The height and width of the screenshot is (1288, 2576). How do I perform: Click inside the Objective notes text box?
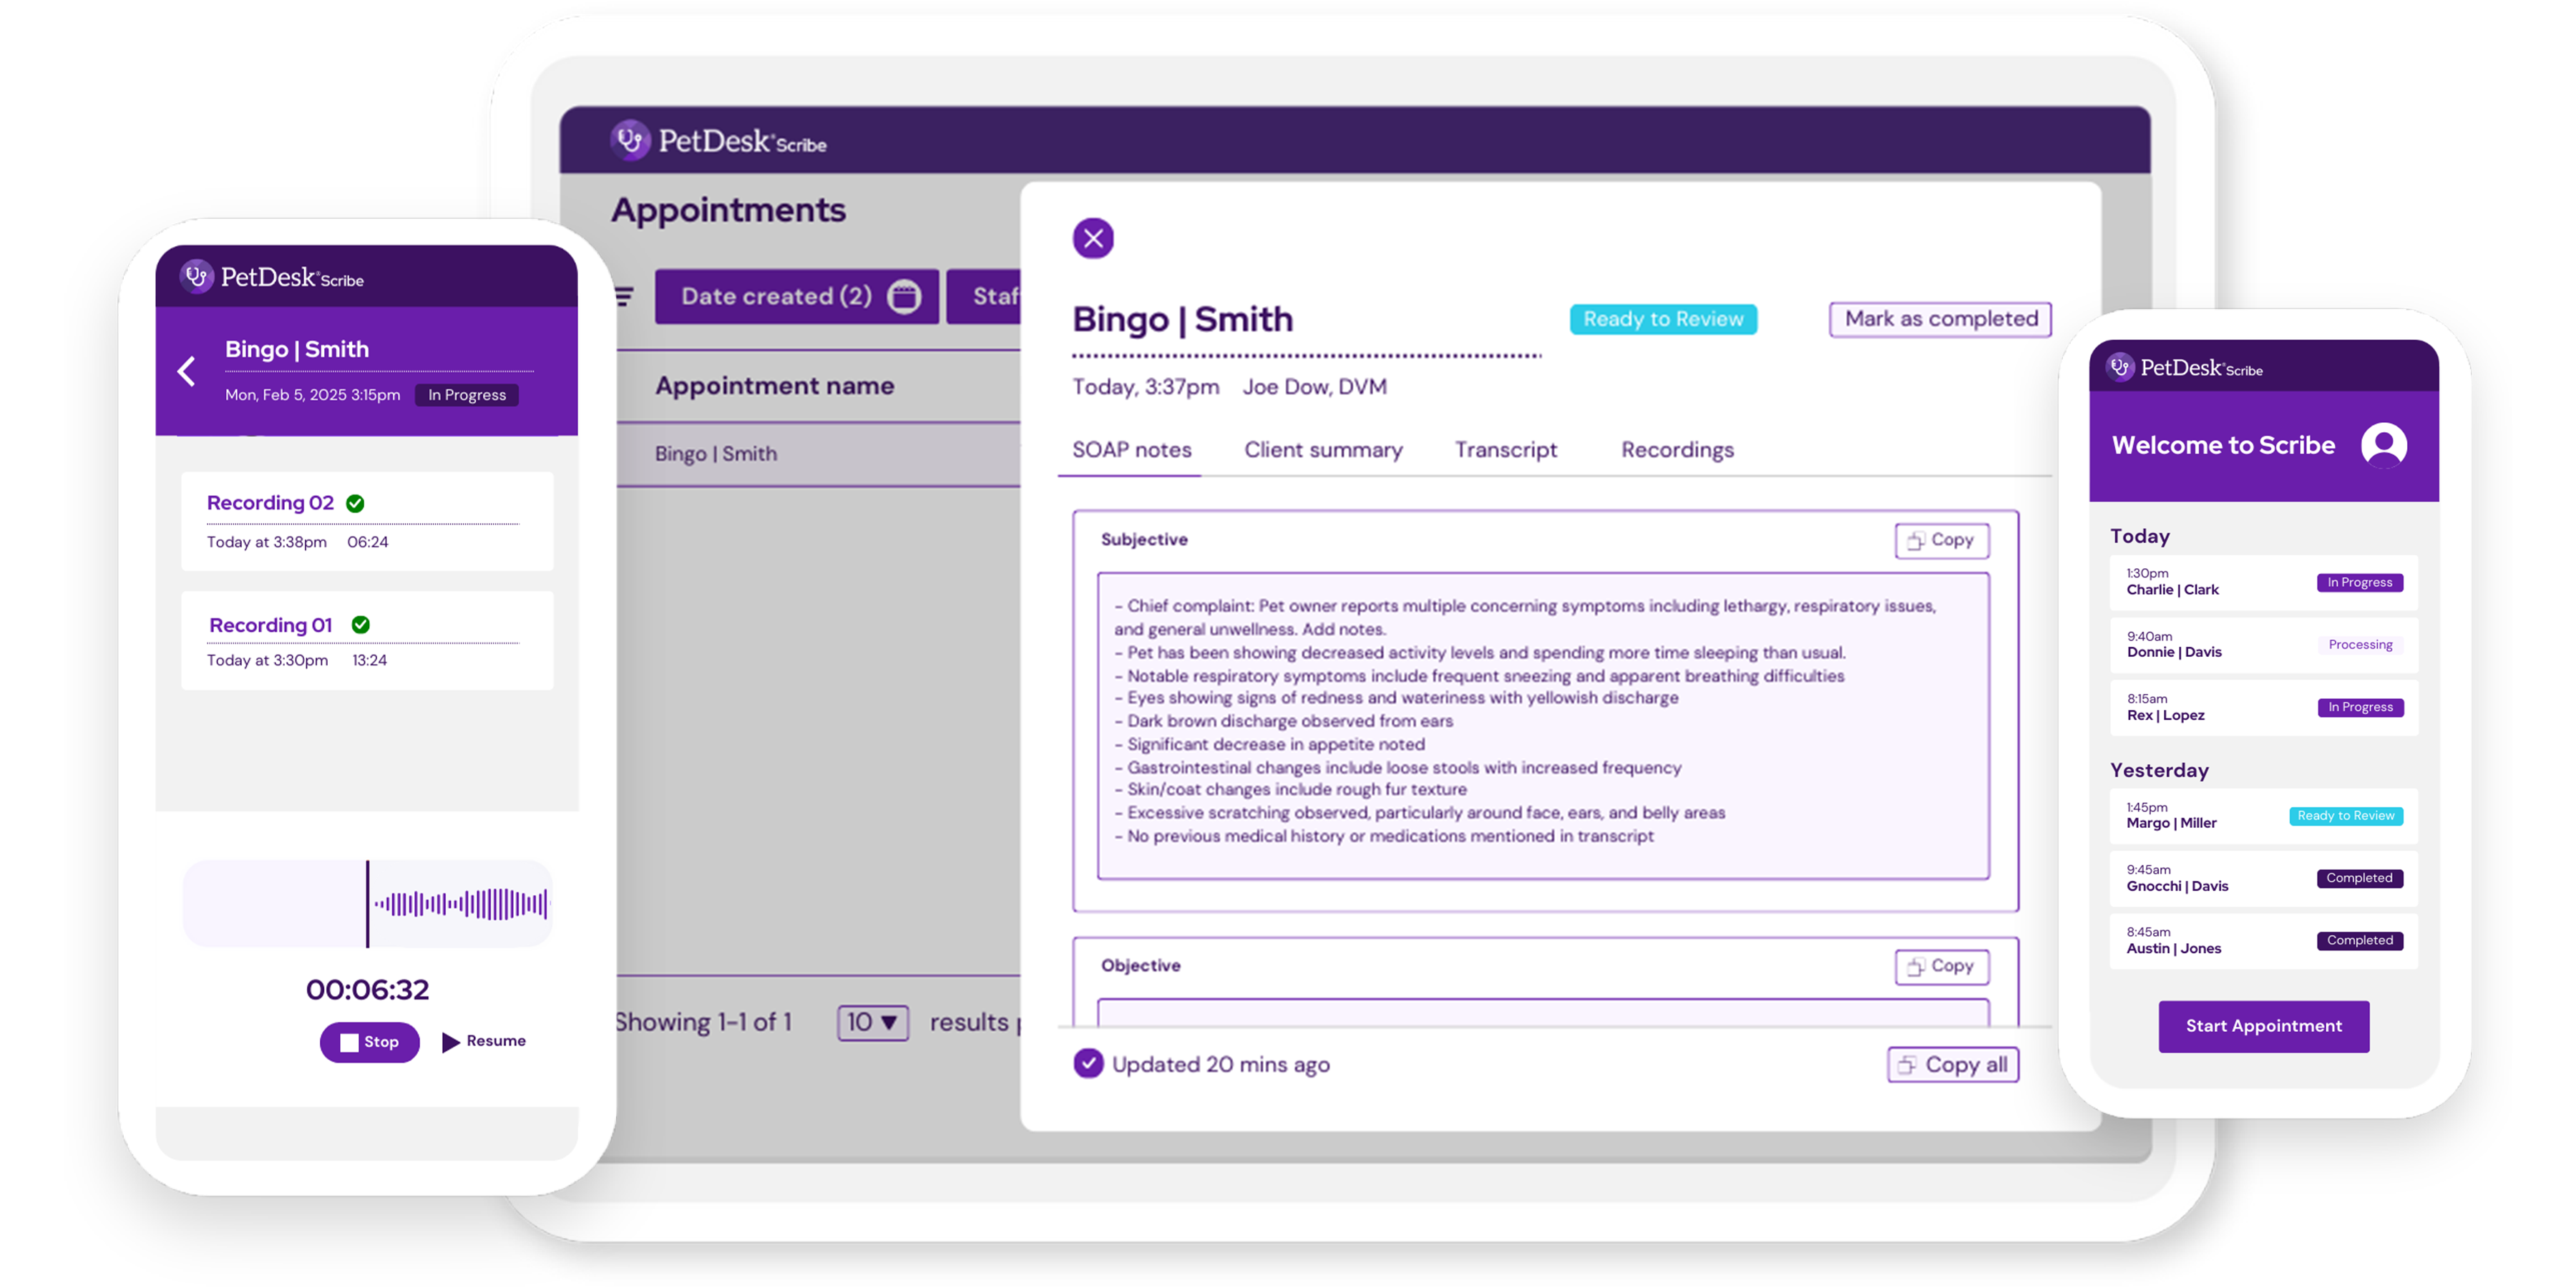point(1543,1012)
